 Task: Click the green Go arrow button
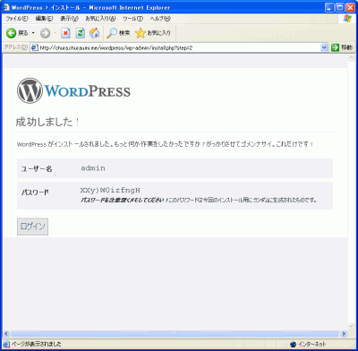pos(335,47)
